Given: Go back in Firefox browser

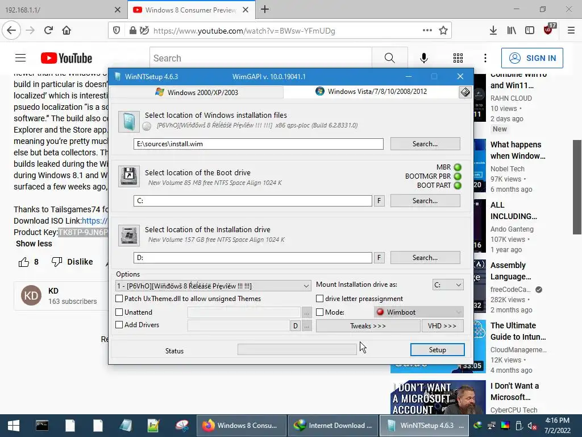Looking at the screenshot, I should (11, 31).
